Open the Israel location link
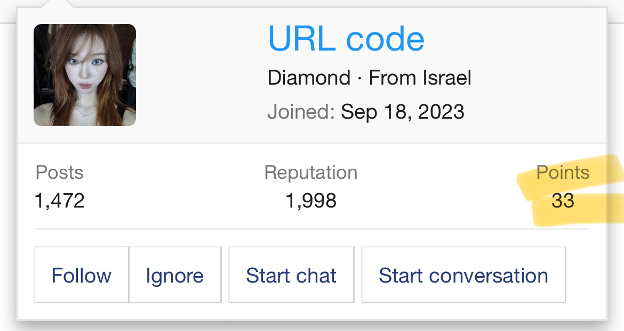The width and height of the screenshot is (624, 331). (446, 78)
